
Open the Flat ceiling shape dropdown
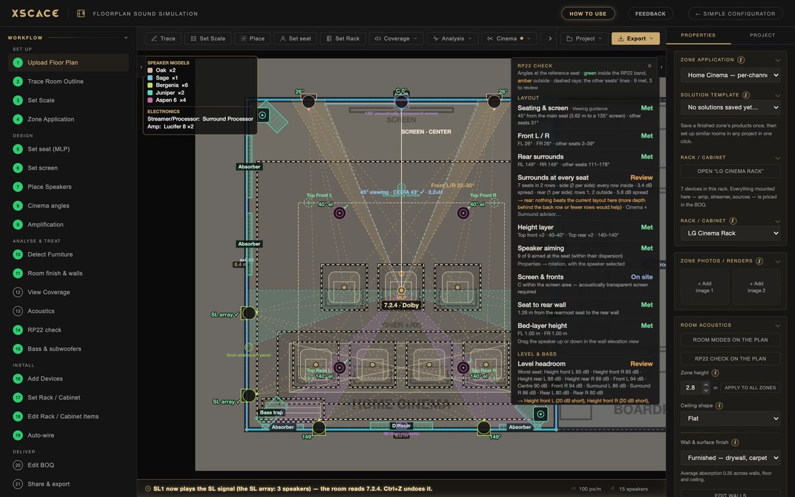tap(730, 419)
